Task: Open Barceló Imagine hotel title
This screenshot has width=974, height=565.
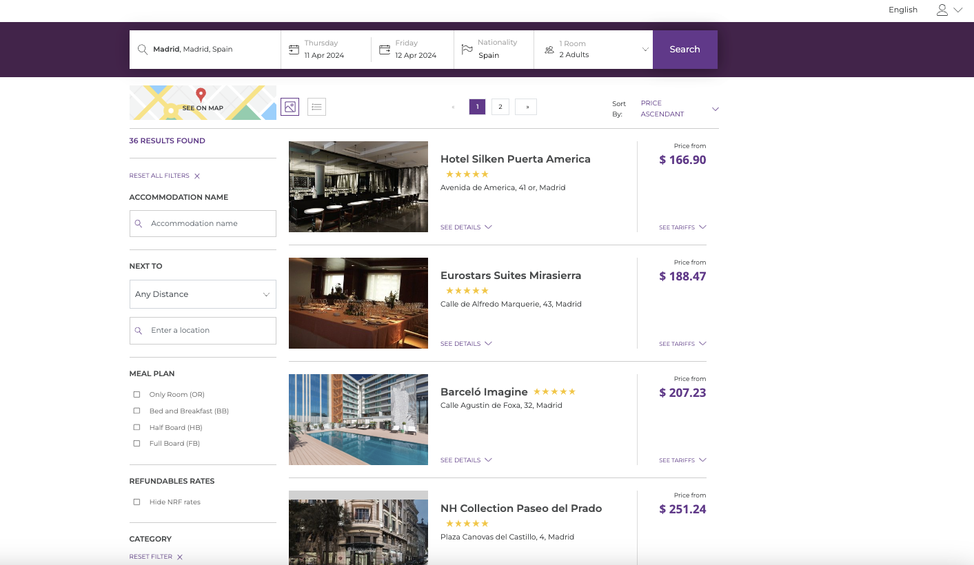Action: (484, 392)
